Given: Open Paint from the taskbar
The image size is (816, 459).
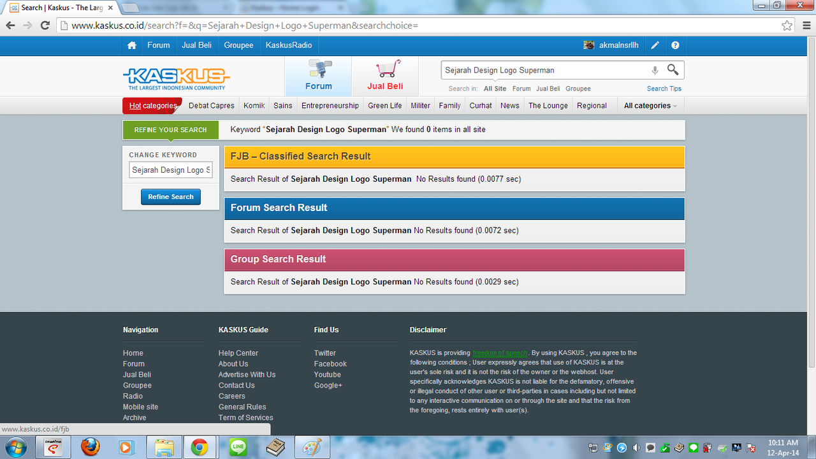Looking at the screenshot, I should [312, 448].
